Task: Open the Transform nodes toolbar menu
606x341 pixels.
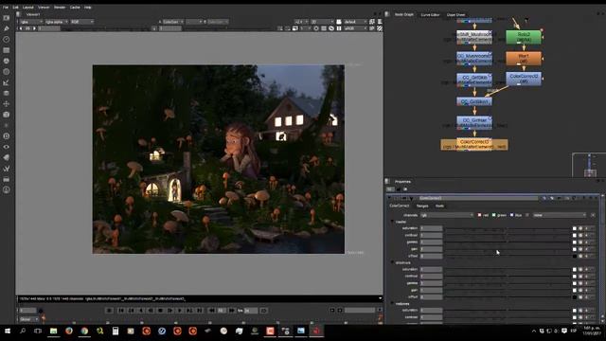Action: [7, 104]
